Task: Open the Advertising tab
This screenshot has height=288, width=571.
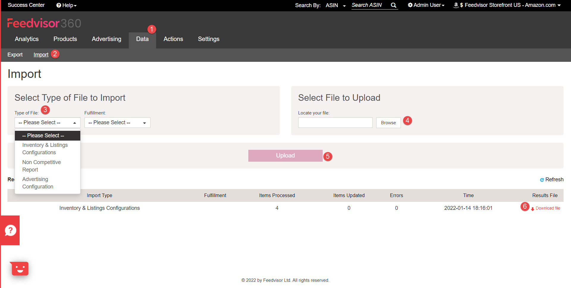Action: coord(106,39)
